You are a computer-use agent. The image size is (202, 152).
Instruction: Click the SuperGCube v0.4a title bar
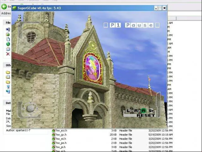[x=89, y=8]
